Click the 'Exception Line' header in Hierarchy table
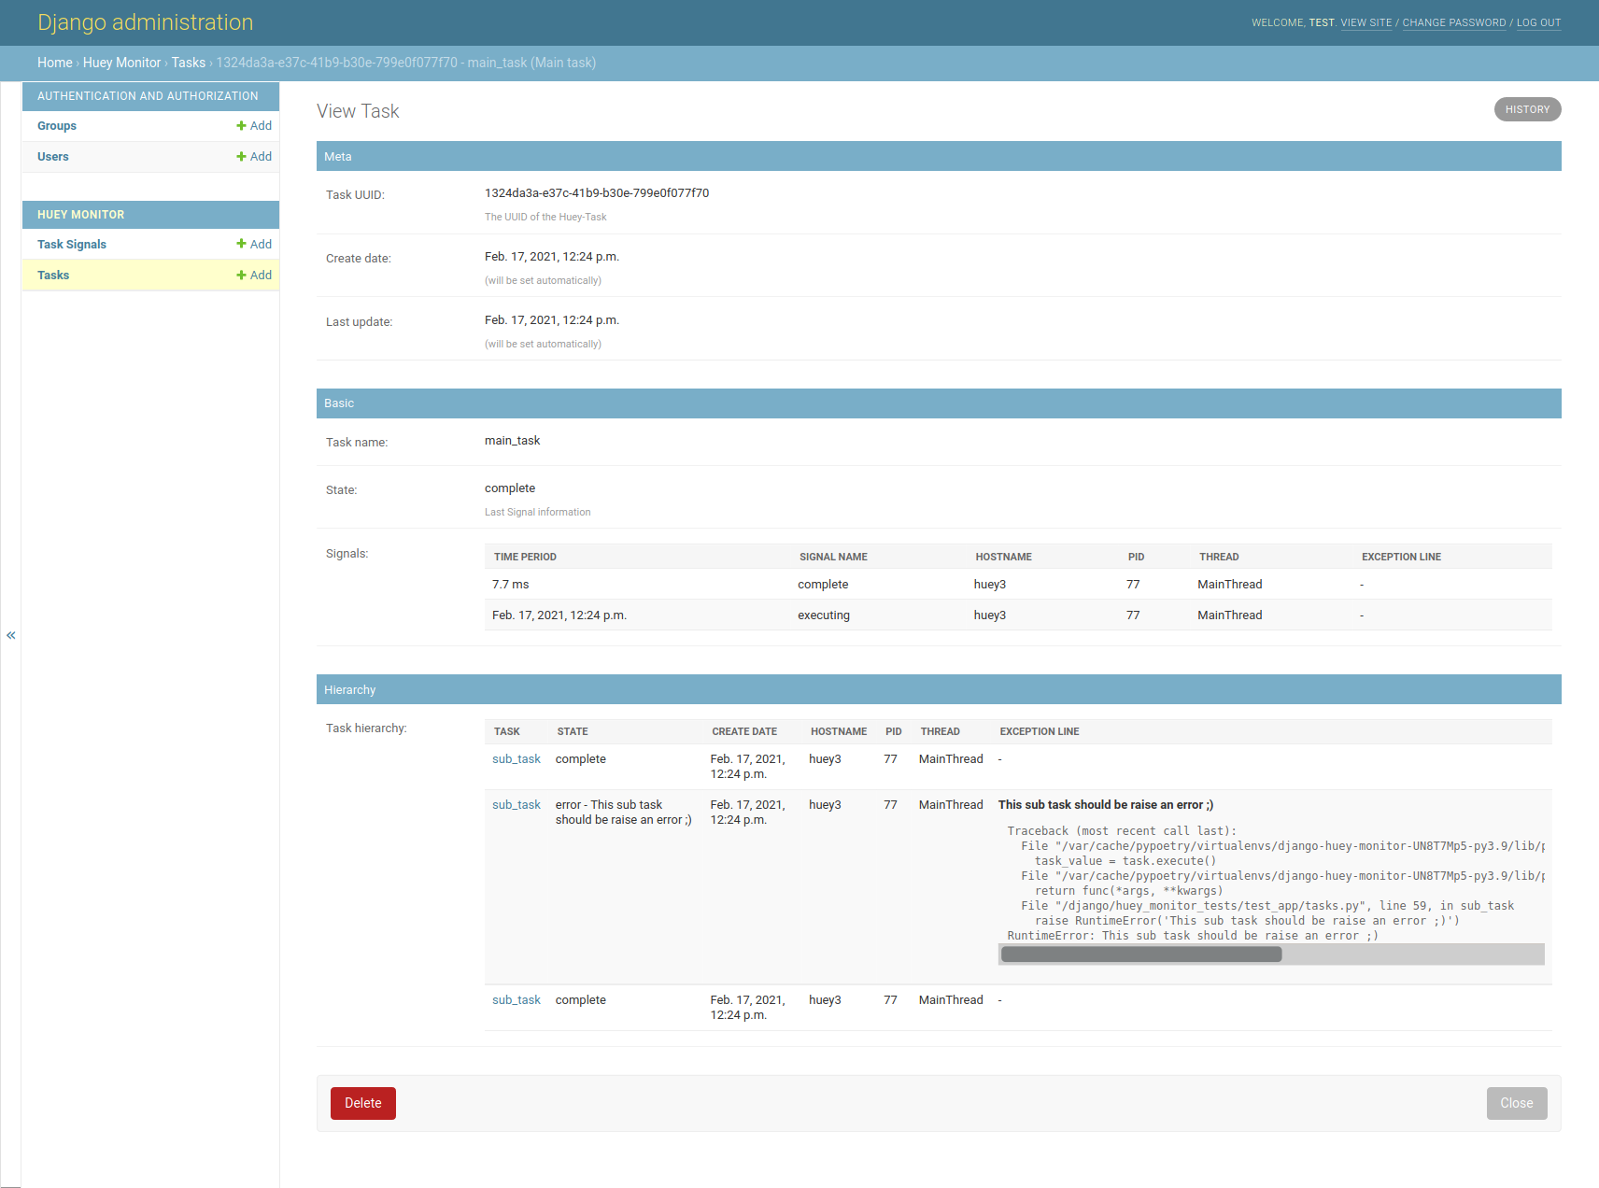 tap(1039, 731)
